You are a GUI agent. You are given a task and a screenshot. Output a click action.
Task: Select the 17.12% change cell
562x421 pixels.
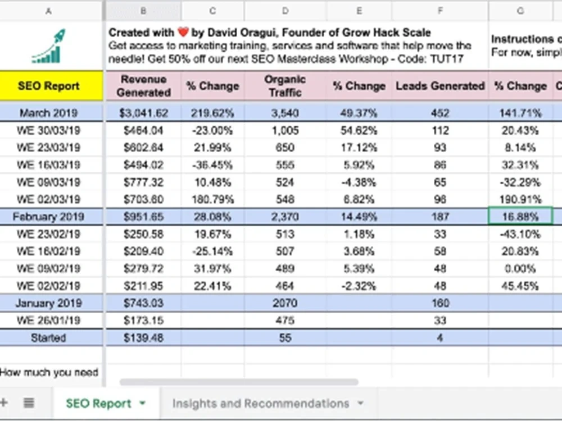(359, 148)
